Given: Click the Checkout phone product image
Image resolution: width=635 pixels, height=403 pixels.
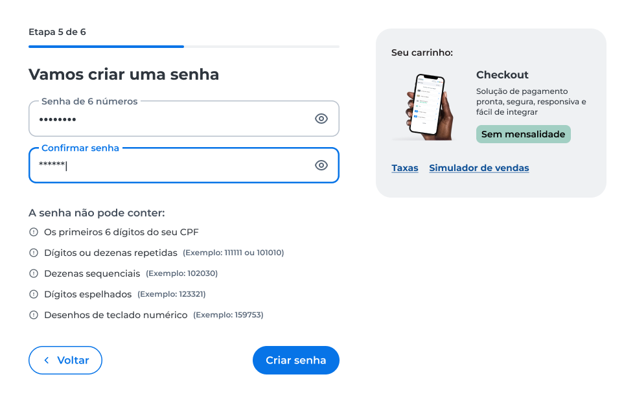Looking at the screenshot, I should click(x=426, y=107).
